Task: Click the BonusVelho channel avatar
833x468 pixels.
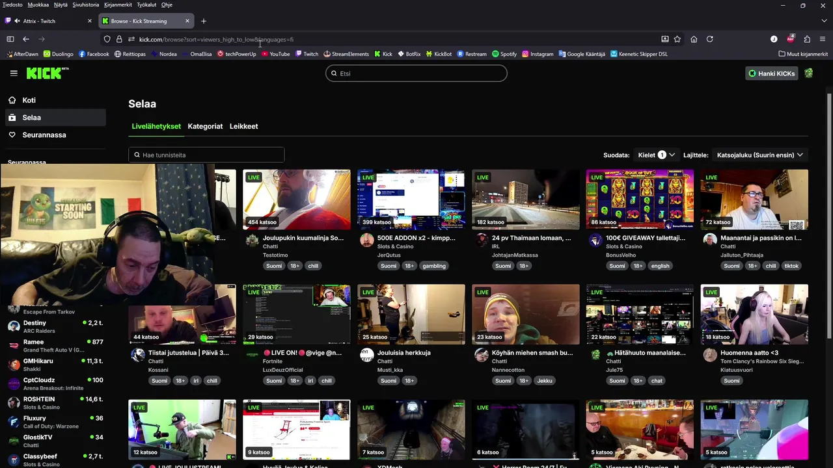Action: pyautogui.click(x=595, y=240)
